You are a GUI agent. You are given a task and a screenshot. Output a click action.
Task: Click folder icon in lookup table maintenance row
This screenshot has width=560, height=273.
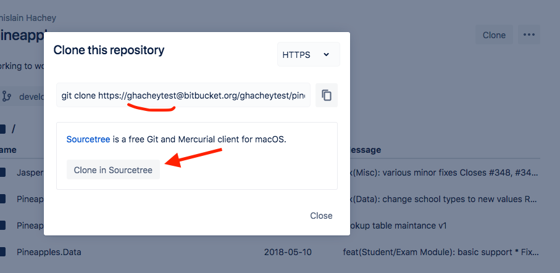(x=2, y=226)
